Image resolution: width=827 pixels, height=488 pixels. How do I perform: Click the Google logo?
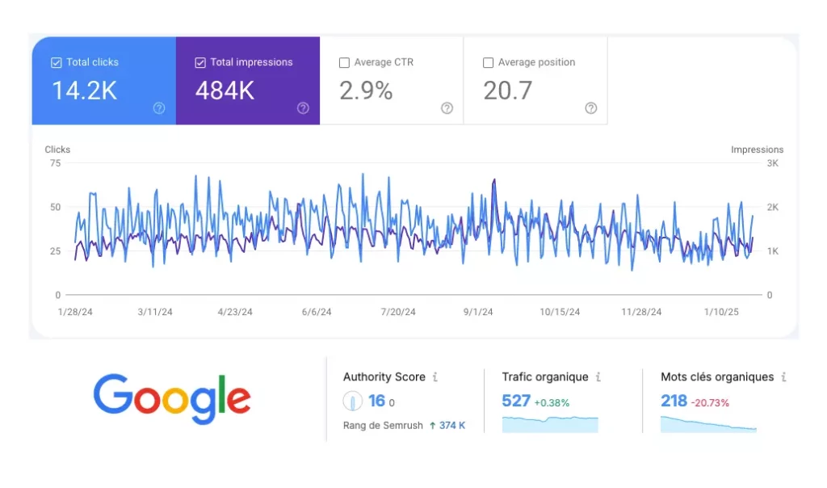coord(172,399)
